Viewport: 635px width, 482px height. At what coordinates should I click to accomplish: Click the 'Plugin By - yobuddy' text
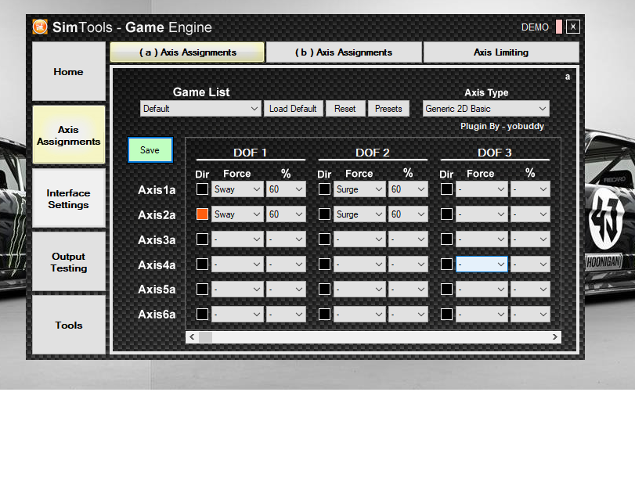pyautogui.click(x=502, y=126)
